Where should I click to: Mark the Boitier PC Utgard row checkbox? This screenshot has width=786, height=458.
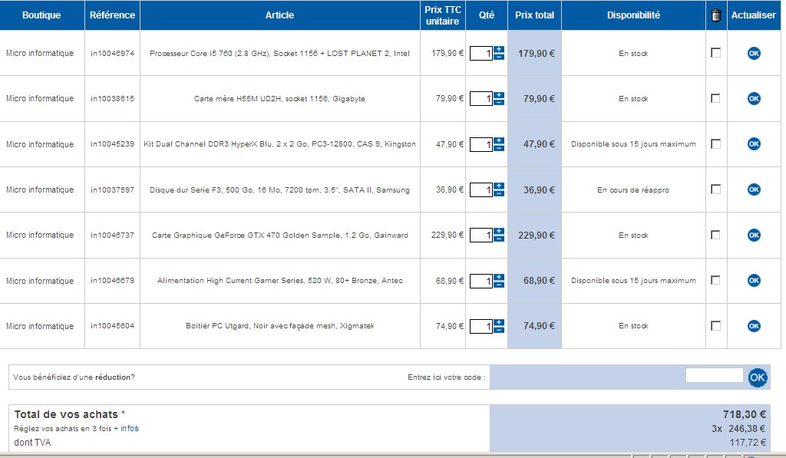point(716,326)
